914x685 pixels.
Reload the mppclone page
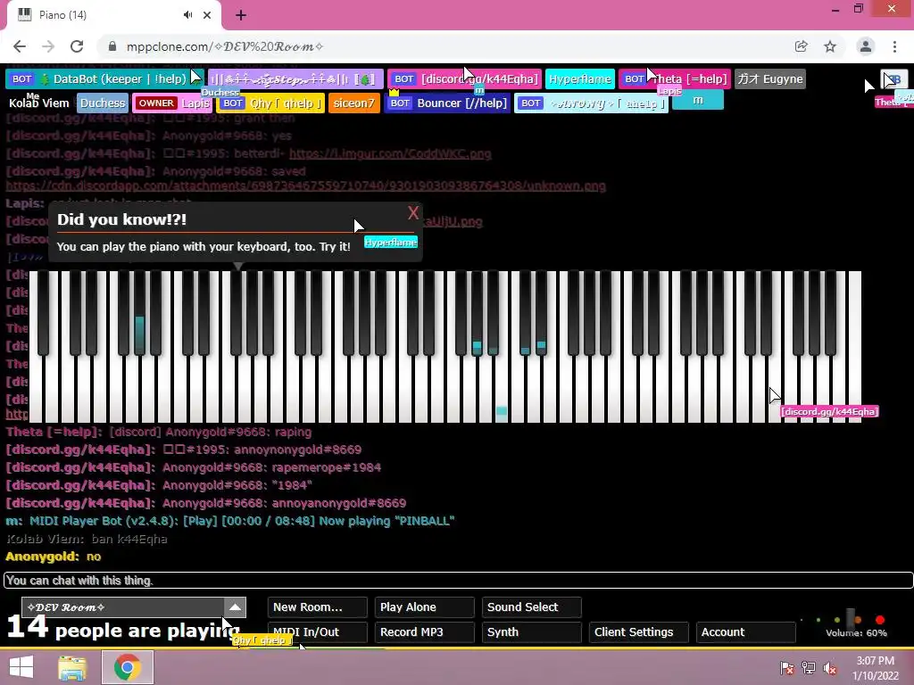click(x=77, y=46)
